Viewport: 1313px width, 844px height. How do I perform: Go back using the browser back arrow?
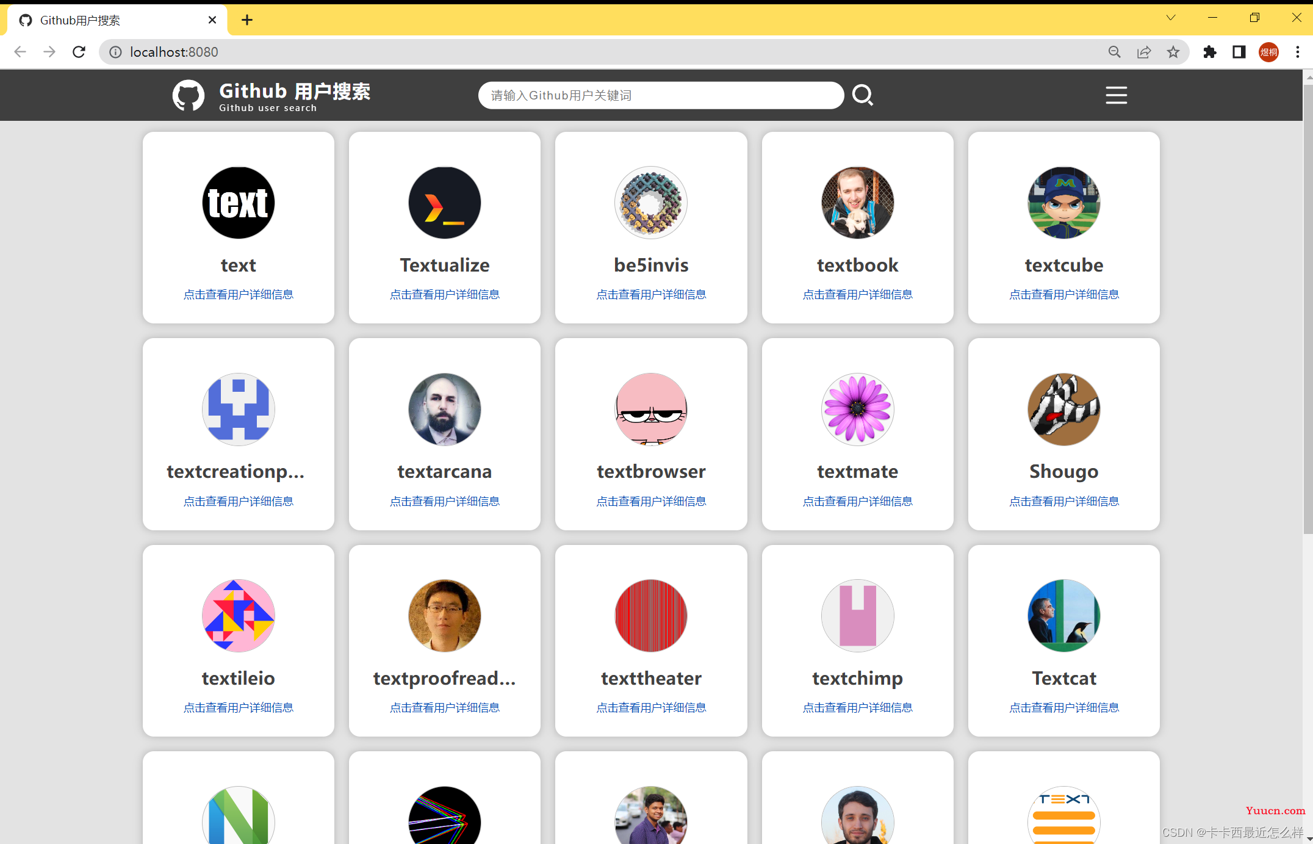[x=20, y=52]
